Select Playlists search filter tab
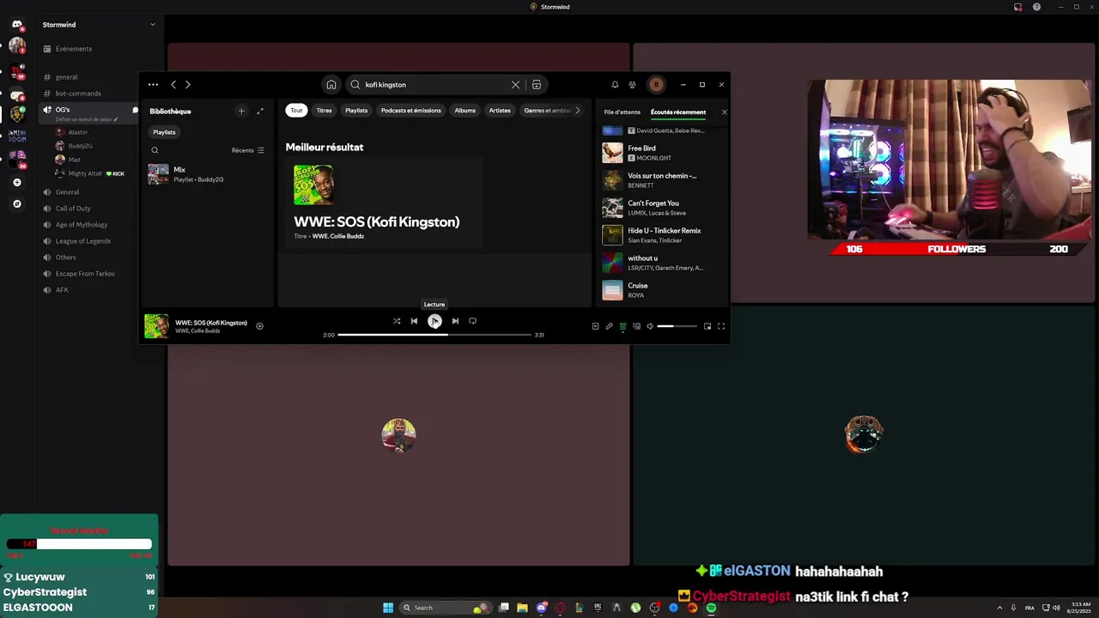The image size is (1099, 618). [356, 111]
